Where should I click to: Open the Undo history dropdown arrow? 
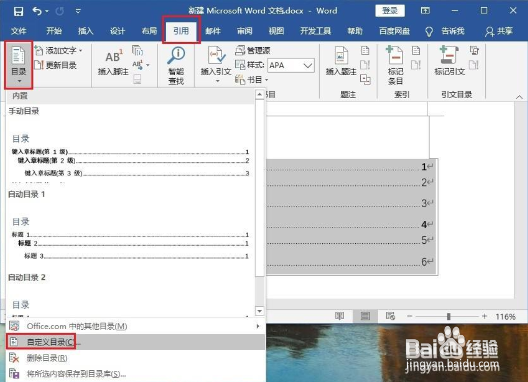pos(47,12)
